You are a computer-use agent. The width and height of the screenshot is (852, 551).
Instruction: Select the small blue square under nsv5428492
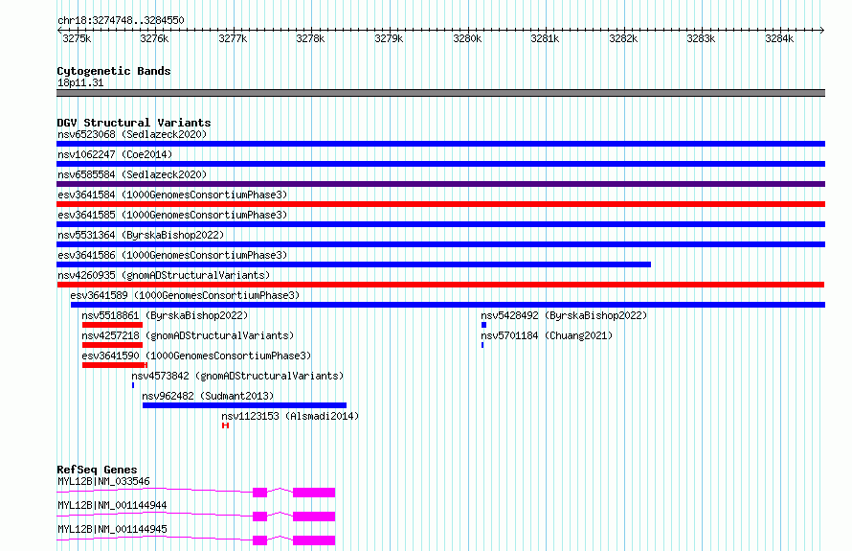[483, 325]
